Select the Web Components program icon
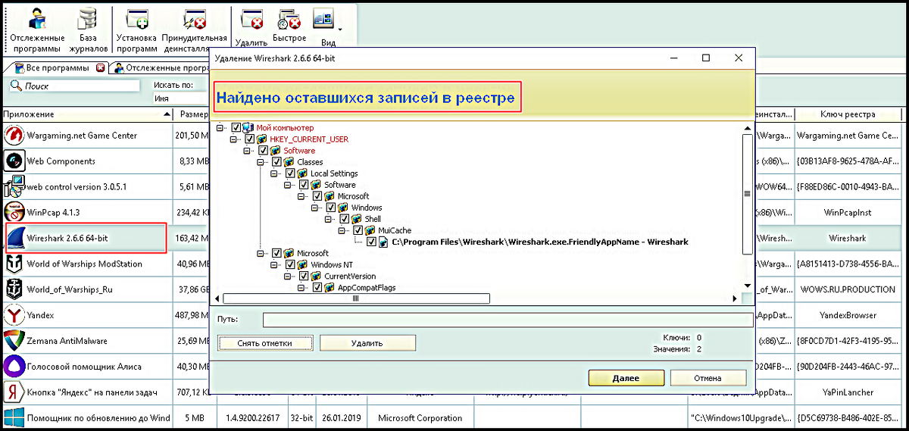 (14, 161)
